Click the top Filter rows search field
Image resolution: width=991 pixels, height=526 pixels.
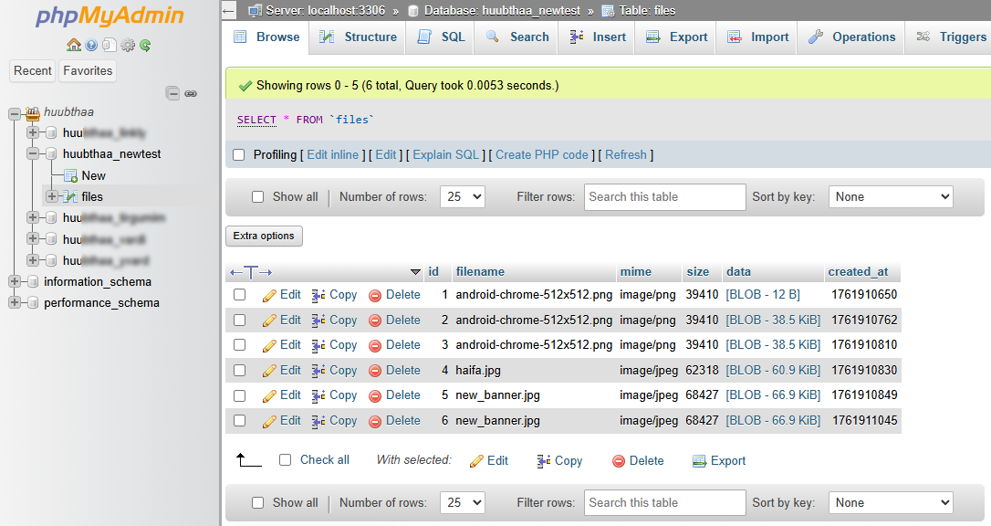pos(665,196)
